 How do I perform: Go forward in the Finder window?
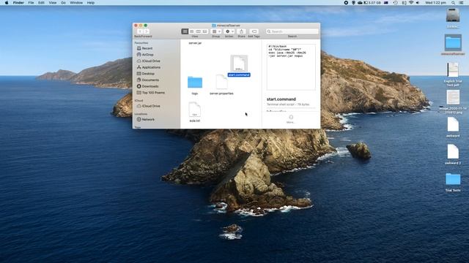[147, 31]
